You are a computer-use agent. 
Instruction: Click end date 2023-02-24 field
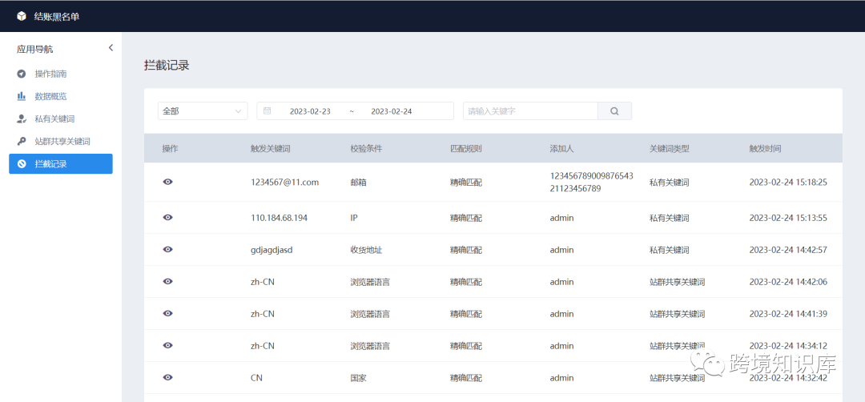tap(392, 111)
